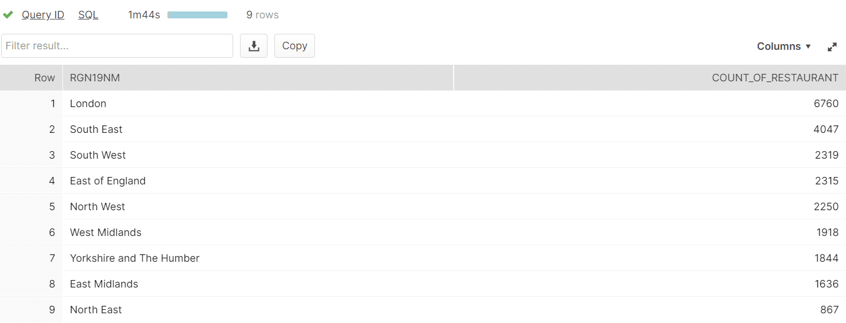Viewport: 846px width, 323px height.
Task: Open the SQL link
Action: (x=88, y=15)
